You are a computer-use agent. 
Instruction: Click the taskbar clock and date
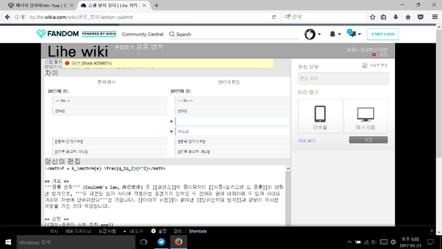pyautogui.click(x=410, y=242)
